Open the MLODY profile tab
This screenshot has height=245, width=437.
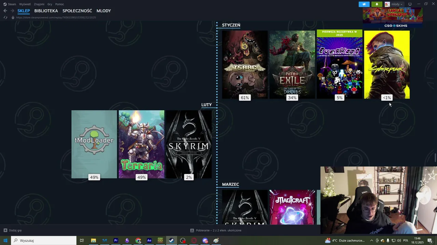(x=104, y=11)
